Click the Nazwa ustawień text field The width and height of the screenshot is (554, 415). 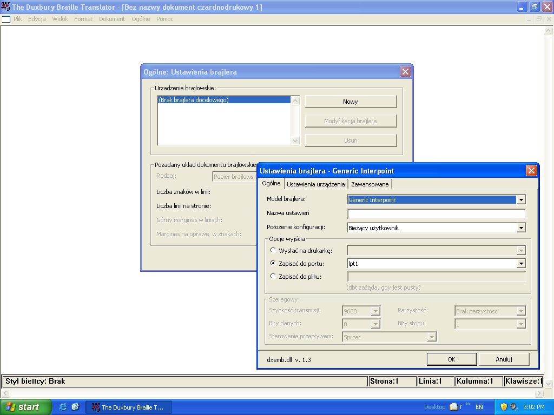pos(437,213)
